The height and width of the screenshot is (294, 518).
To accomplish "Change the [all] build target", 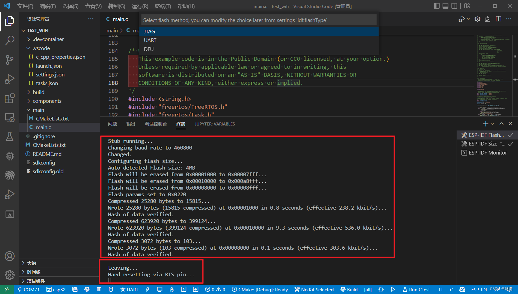I will [x=368, y=289].
